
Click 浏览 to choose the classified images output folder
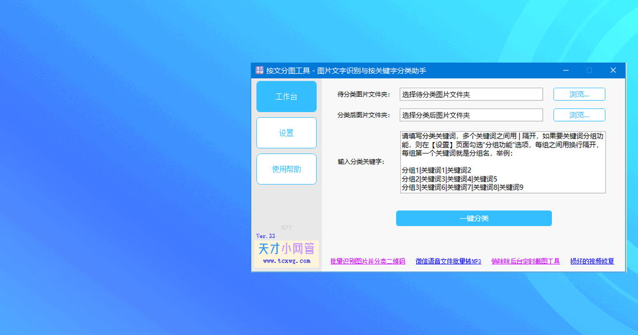tap(579, 114)
